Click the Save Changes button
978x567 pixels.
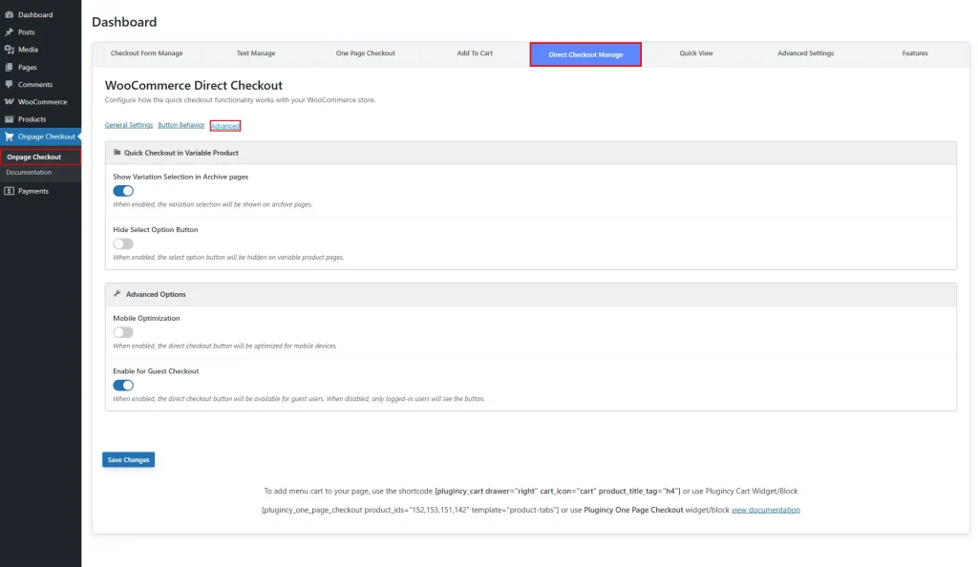coord(129,460)
